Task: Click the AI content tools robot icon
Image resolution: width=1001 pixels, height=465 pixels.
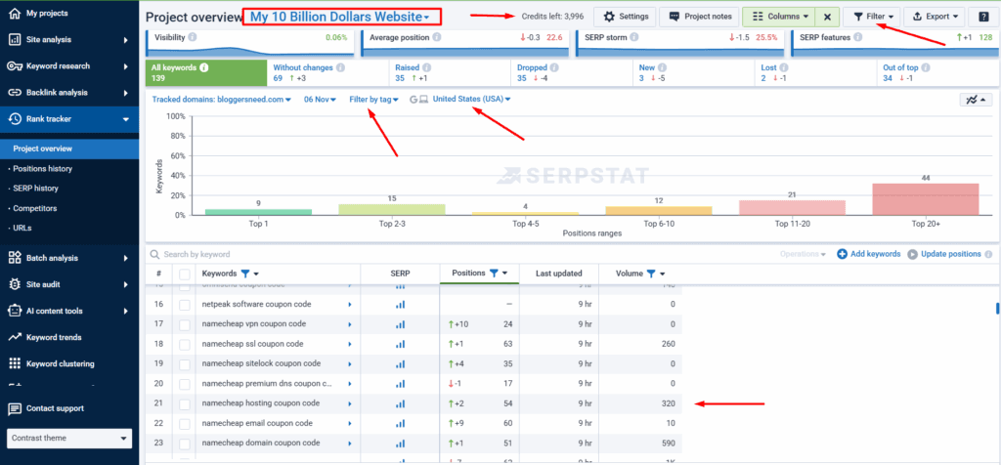Action: tap(14, 312)
